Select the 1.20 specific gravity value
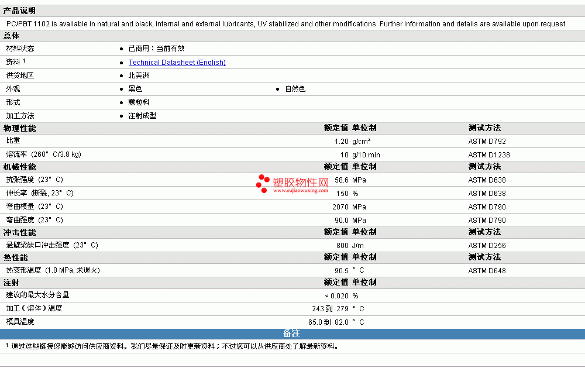Screen dimensions: 585x368 point(342,142)
